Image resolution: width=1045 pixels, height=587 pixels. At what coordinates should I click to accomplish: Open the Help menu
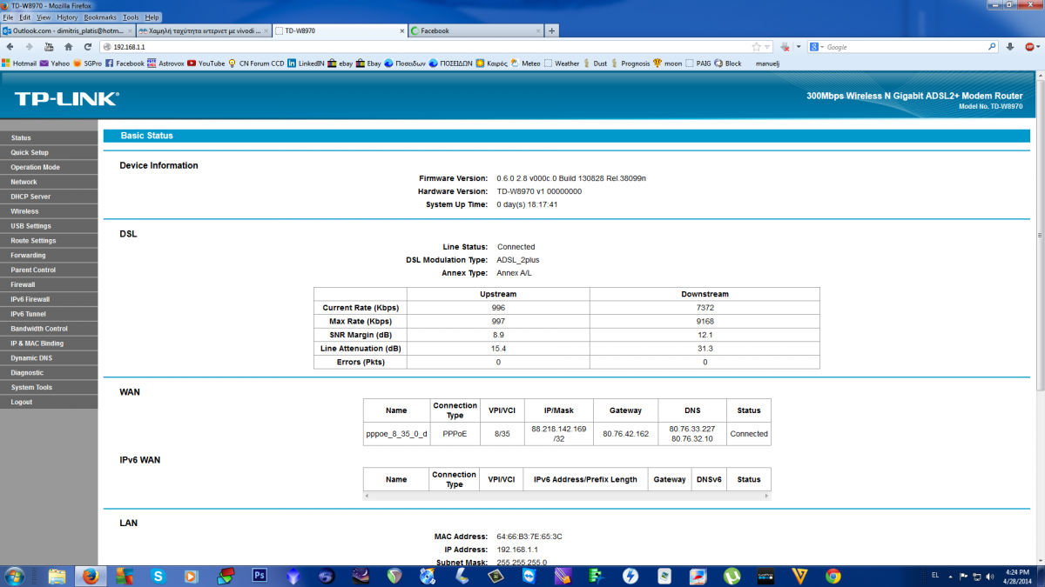pos(152,17)
